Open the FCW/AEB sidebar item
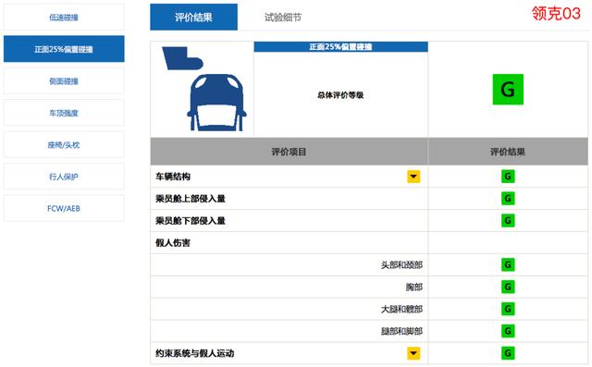Viewport: 592px width, 367px height. pos(64,208)
